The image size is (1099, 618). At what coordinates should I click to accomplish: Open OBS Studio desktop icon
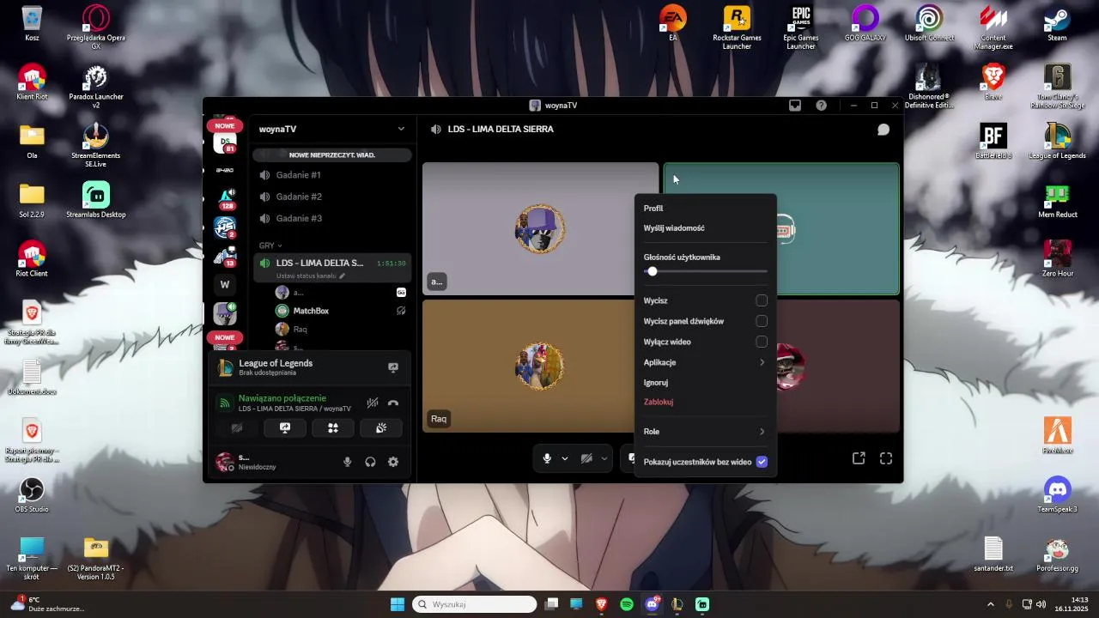pyautogui.click(x=32, y=494)
